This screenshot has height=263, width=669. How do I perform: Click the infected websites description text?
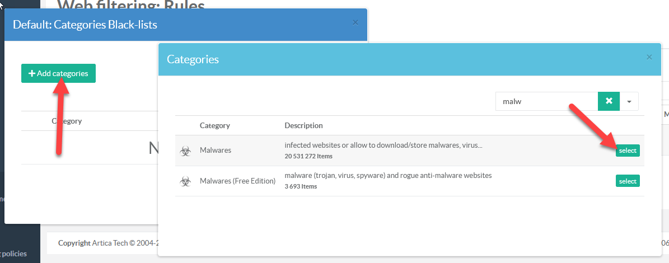coord(383,145)
